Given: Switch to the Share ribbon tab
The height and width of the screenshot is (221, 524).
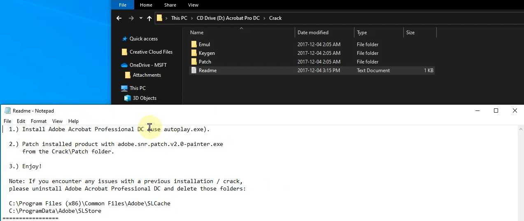Looking at the screenshot, I should pos(170,5).
